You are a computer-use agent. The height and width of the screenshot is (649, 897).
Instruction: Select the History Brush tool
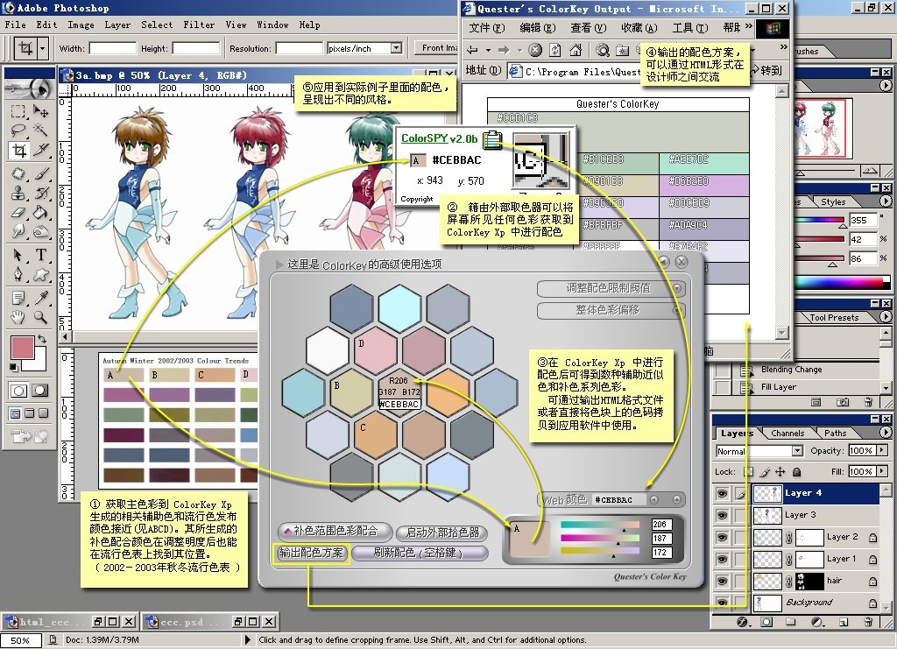40,193
